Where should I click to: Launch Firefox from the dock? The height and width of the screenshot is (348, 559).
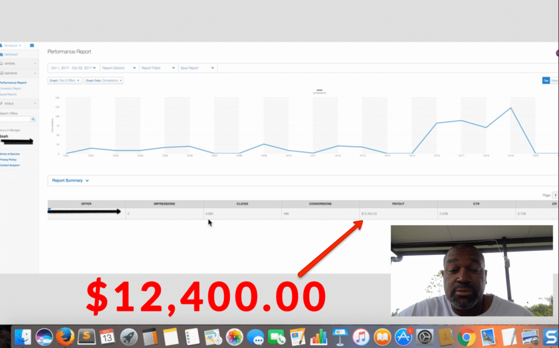(x=66, y=337)
